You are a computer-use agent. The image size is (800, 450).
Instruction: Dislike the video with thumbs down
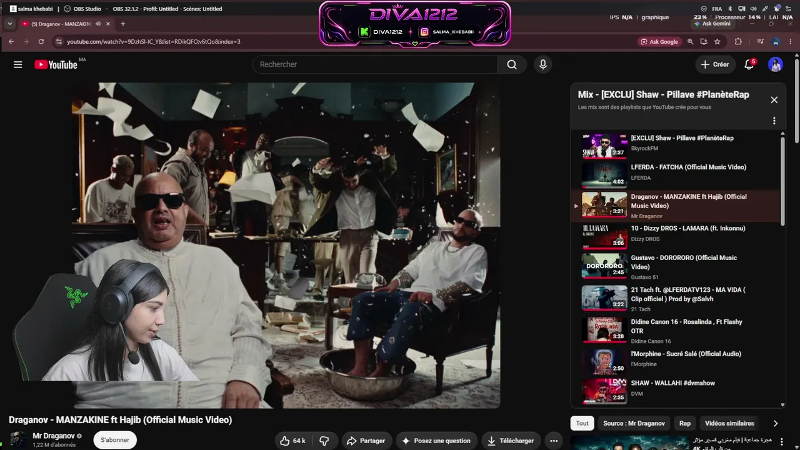[x=324, y=441]
